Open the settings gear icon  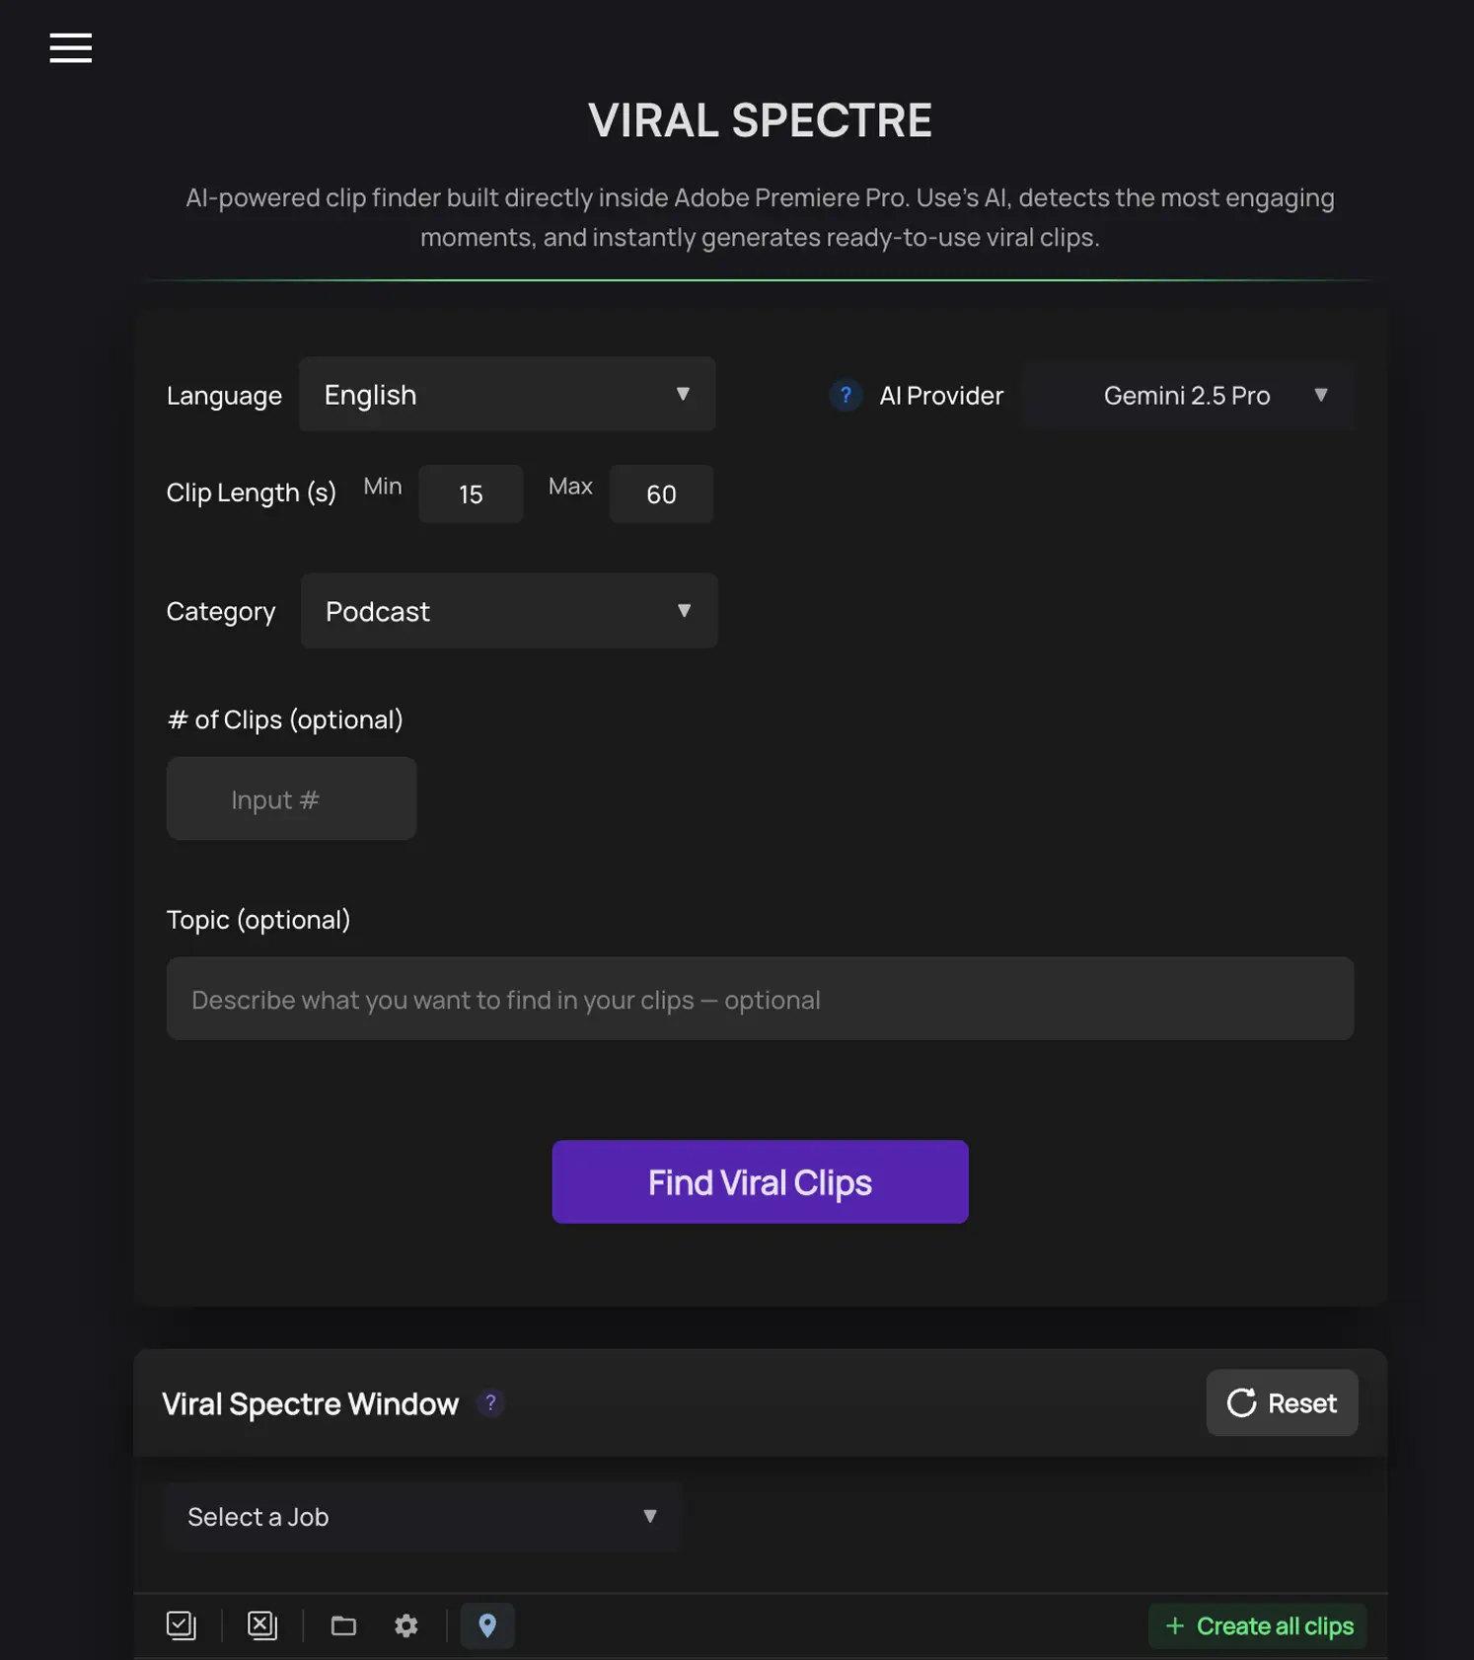405,1625
